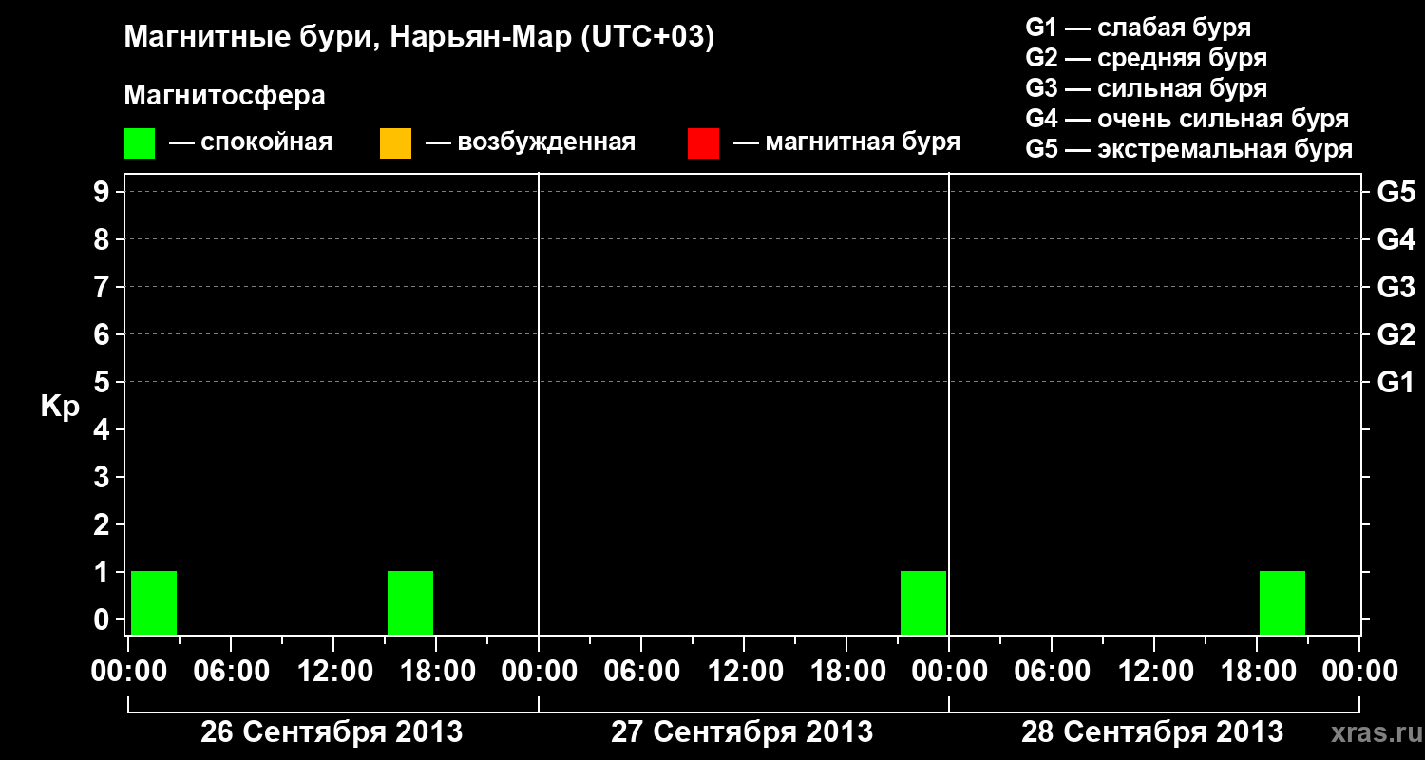Click the '12:00' time label for 28 Сентября

point(1154,671)
